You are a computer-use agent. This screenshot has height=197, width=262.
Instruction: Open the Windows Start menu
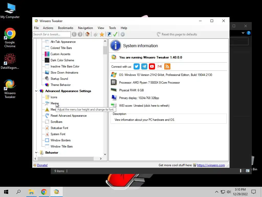pos(6,192)
